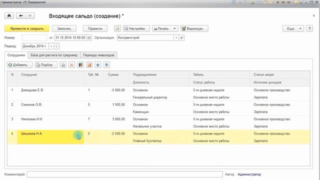The width and height of the screenshot is (320, 180).
Task: Move the row up with the blue arrow
Action: (98, 65)
